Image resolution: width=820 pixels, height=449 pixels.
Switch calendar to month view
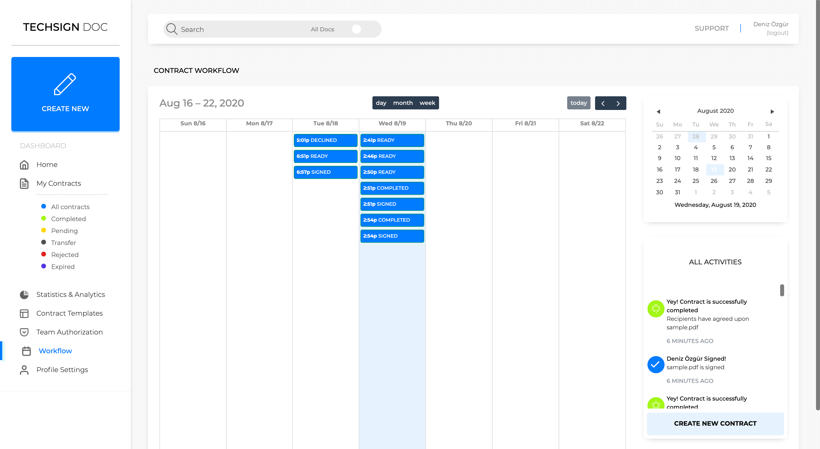pos(403,103)
